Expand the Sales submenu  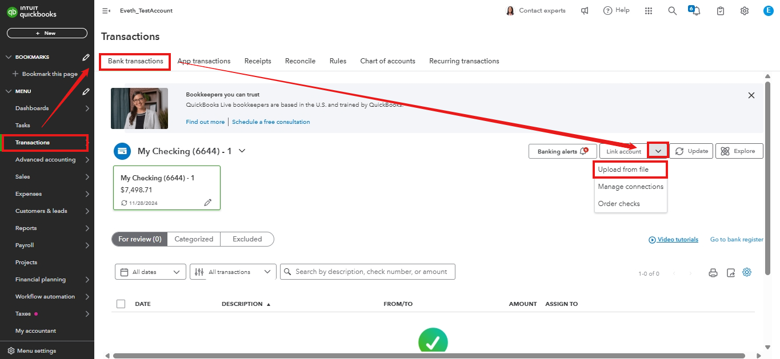pos(87,177)
